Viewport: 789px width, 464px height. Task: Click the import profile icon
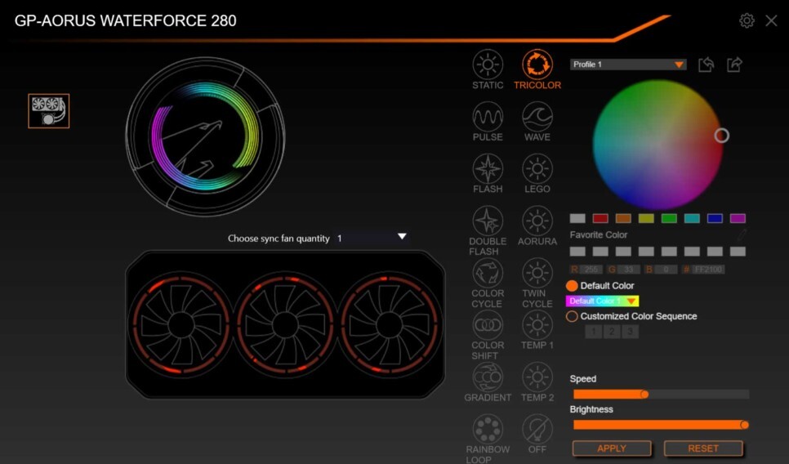[x=706, y=65]
